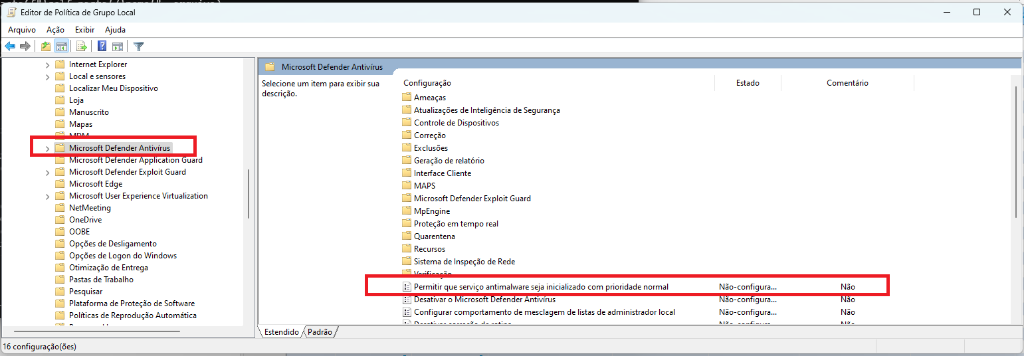This screenshot has width=1024, height=356.
Task: Open Help via blue question mark icon
Action: [102, 46]
